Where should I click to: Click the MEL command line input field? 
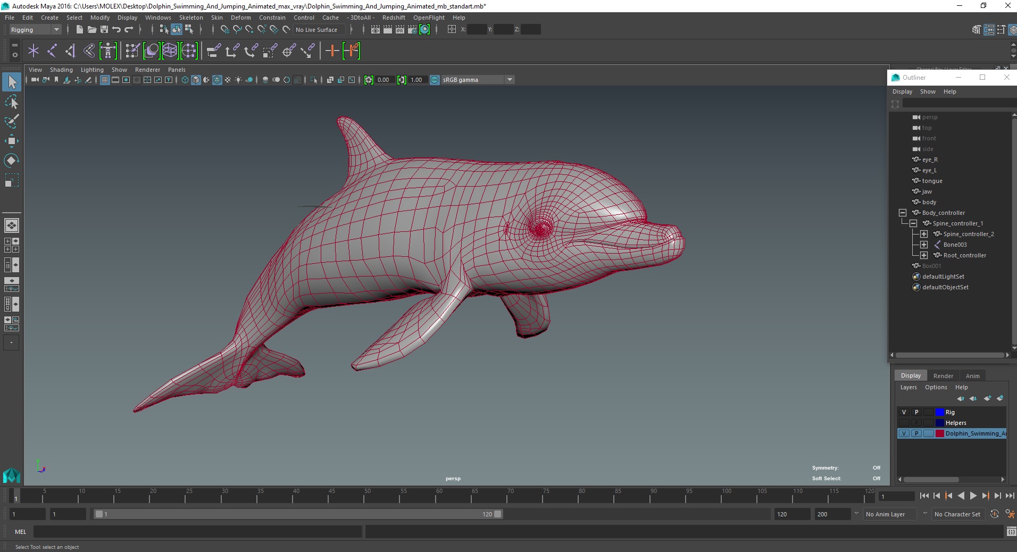coord(197,532)
